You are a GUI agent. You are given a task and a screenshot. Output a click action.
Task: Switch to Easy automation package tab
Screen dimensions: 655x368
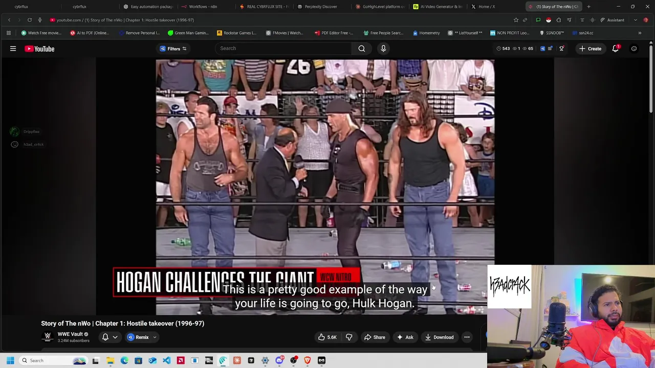[148, 7]
